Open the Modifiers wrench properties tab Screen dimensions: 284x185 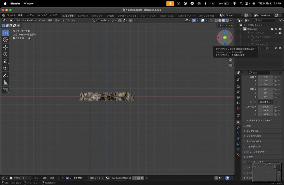pyautogui.click(x=238, y=127)
